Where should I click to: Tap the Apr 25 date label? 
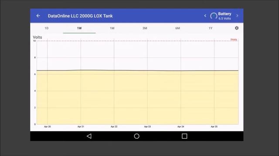coord(214,127)
